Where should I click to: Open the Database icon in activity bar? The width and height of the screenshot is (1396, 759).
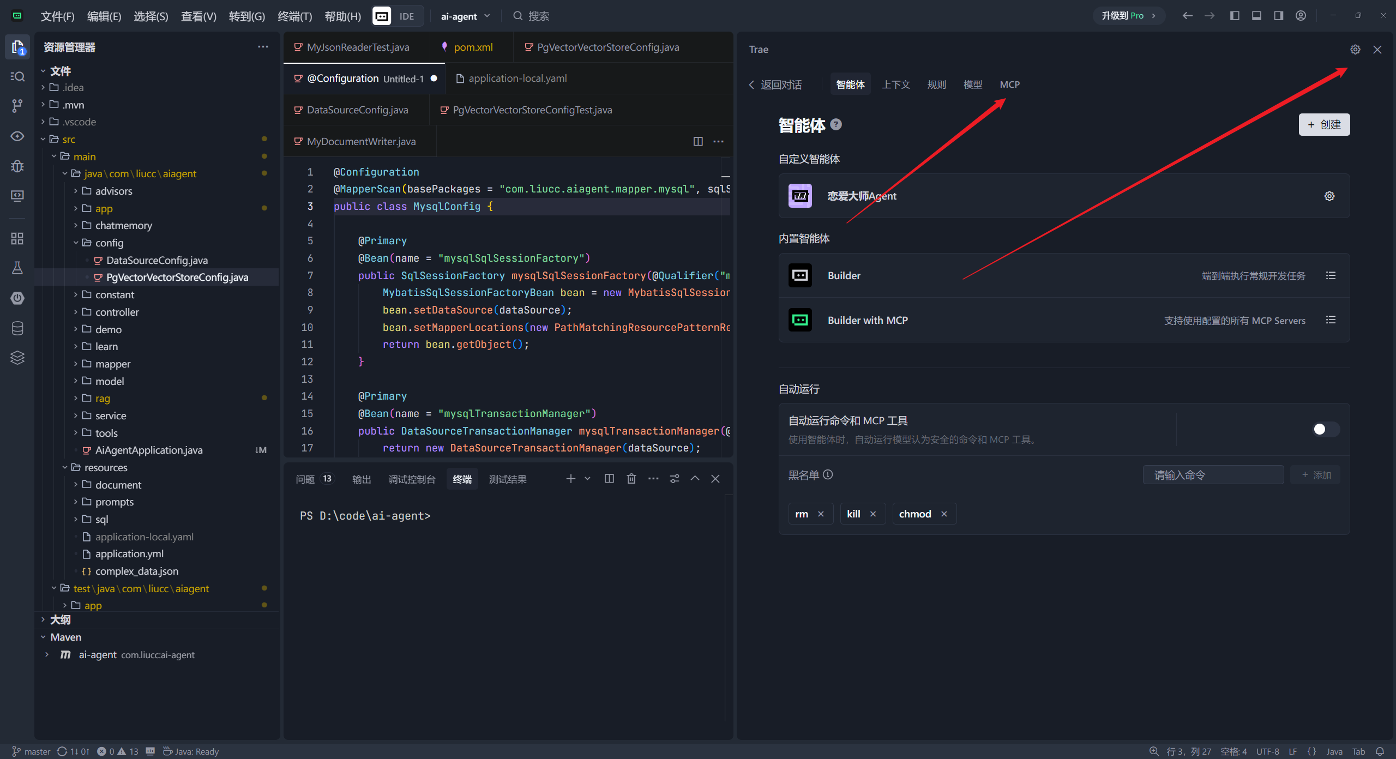click(x=17, y=328)
